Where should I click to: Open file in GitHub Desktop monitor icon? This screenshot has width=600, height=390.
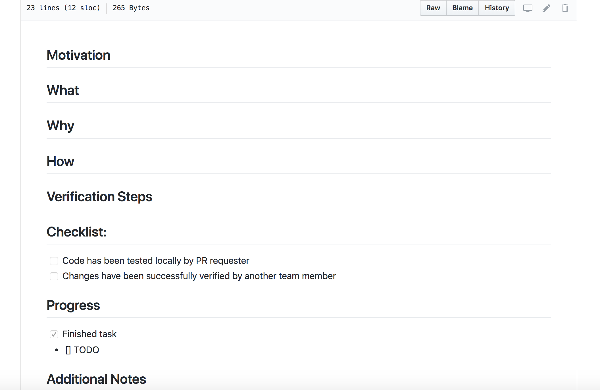[x=528, y=8]
